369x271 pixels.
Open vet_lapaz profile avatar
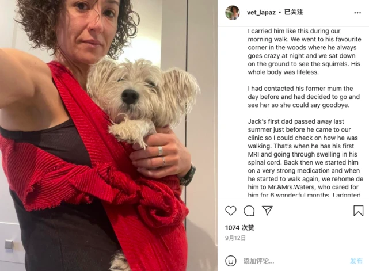tap(233, 13)
